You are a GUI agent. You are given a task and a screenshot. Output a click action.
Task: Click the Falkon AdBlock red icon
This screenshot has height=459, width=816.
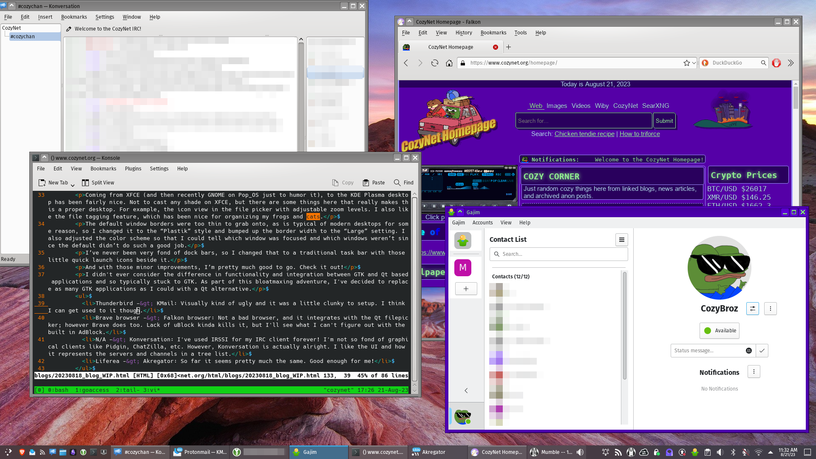click(x=776, y=63)
